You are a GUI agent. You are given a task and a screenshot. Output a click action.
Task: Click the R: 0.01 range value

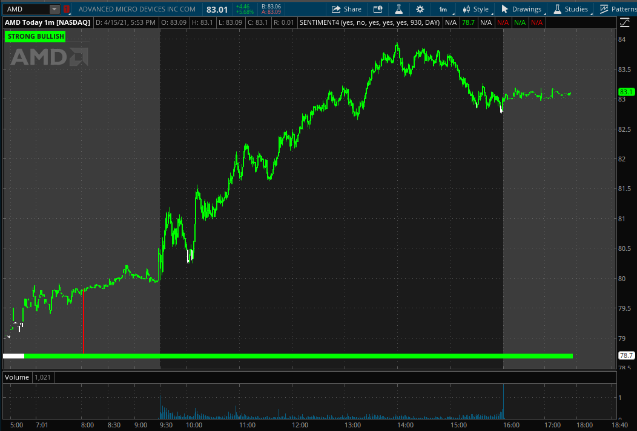(283, 22)
